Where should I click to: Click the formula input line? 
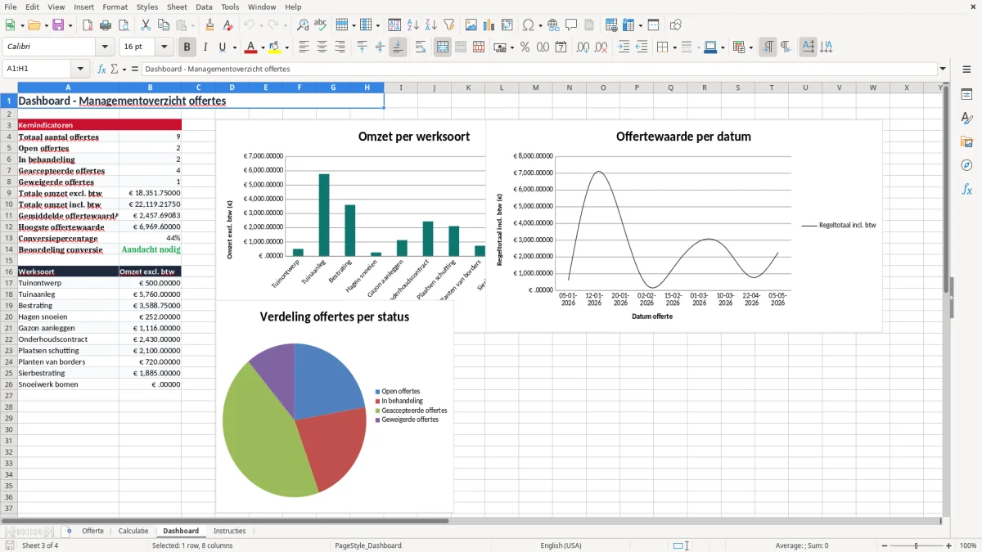coord(539,70)
